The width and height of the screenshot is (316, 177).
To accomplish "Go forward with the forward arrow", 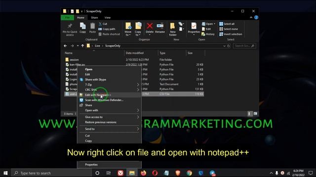I will pos(72,46).
